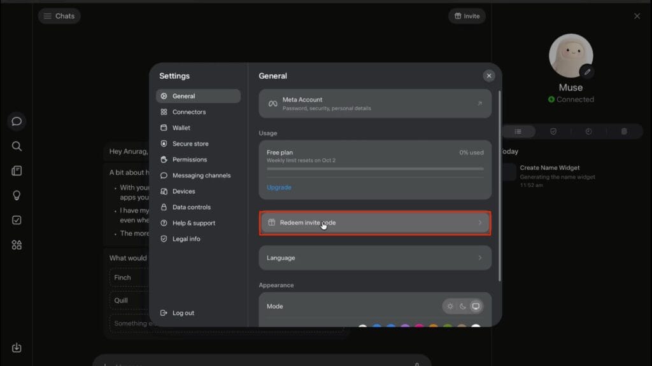Open Secure store settings
Screen dimensions: 652x366
[199, 144]
